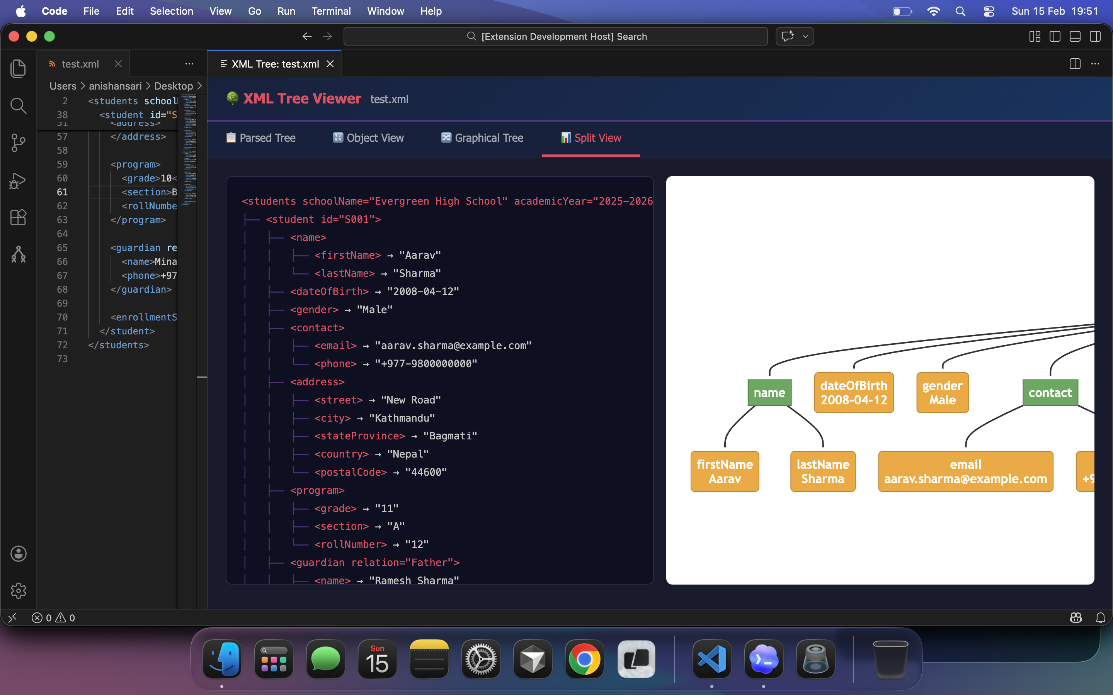Open the Accounts menu icon

pyautogui.click(x=18, y=553)
